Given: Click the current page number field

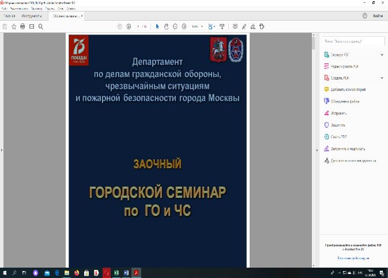Looking at the screenshot, I should click(x=138, y=26).
